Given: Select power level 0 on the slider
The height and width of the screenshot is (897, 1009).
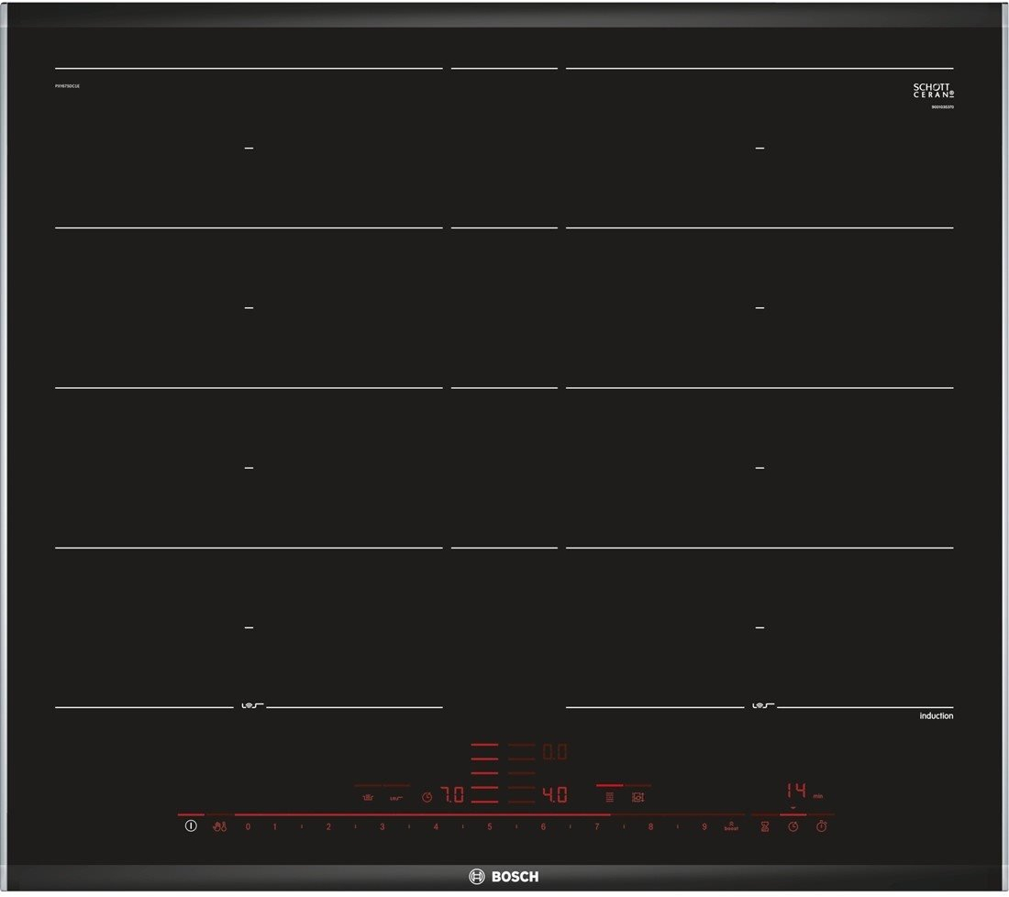Looking at the screenshot, I should [248, 827].
